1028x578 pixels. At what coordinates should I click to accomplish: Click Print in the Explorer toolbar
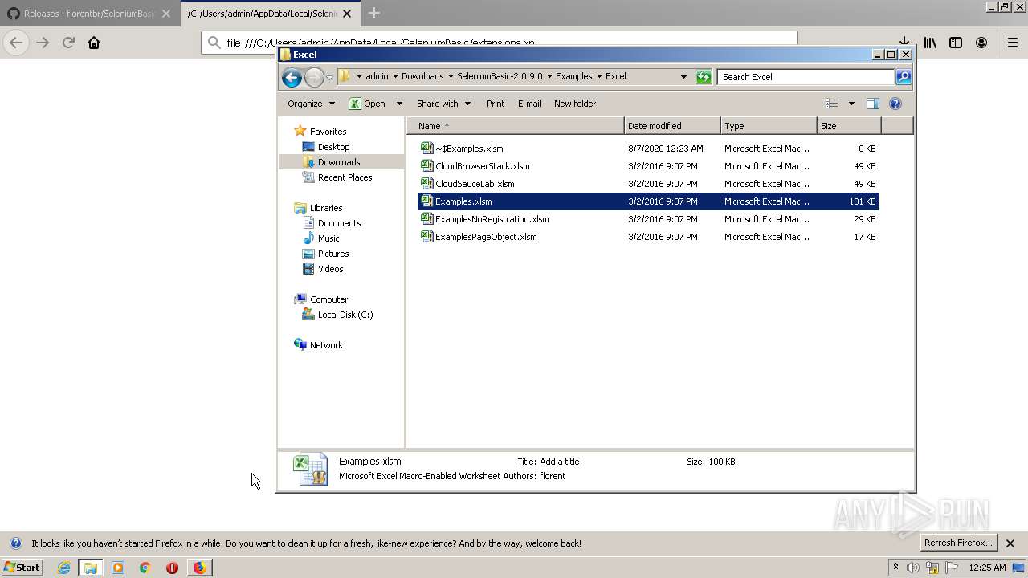tap(496, 104)
